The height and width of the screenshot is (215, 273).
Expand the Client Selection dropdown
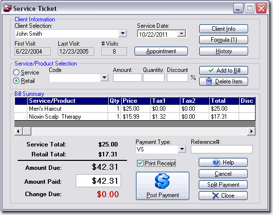click(123, 33)
